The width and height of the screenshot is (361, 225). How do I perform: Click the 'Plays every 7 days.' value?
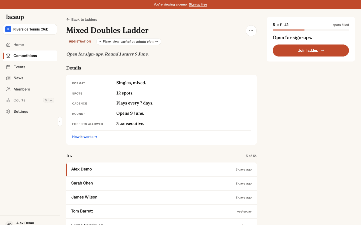coord(135,103)
